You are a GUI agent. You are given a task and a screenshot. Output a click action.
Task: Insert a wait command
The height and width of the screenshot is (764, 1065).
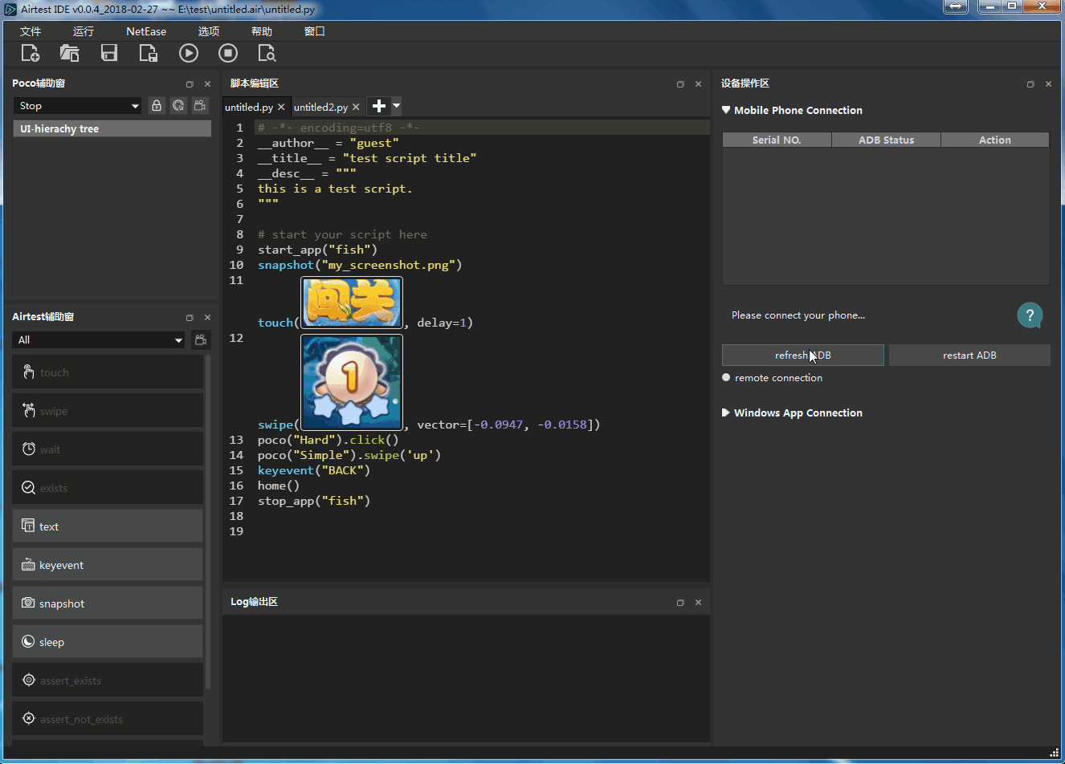108,449
